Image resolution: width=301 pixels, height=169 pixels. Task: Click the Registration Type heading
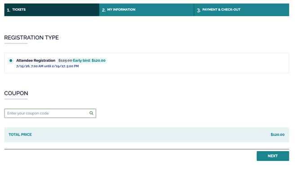(31, 38)
